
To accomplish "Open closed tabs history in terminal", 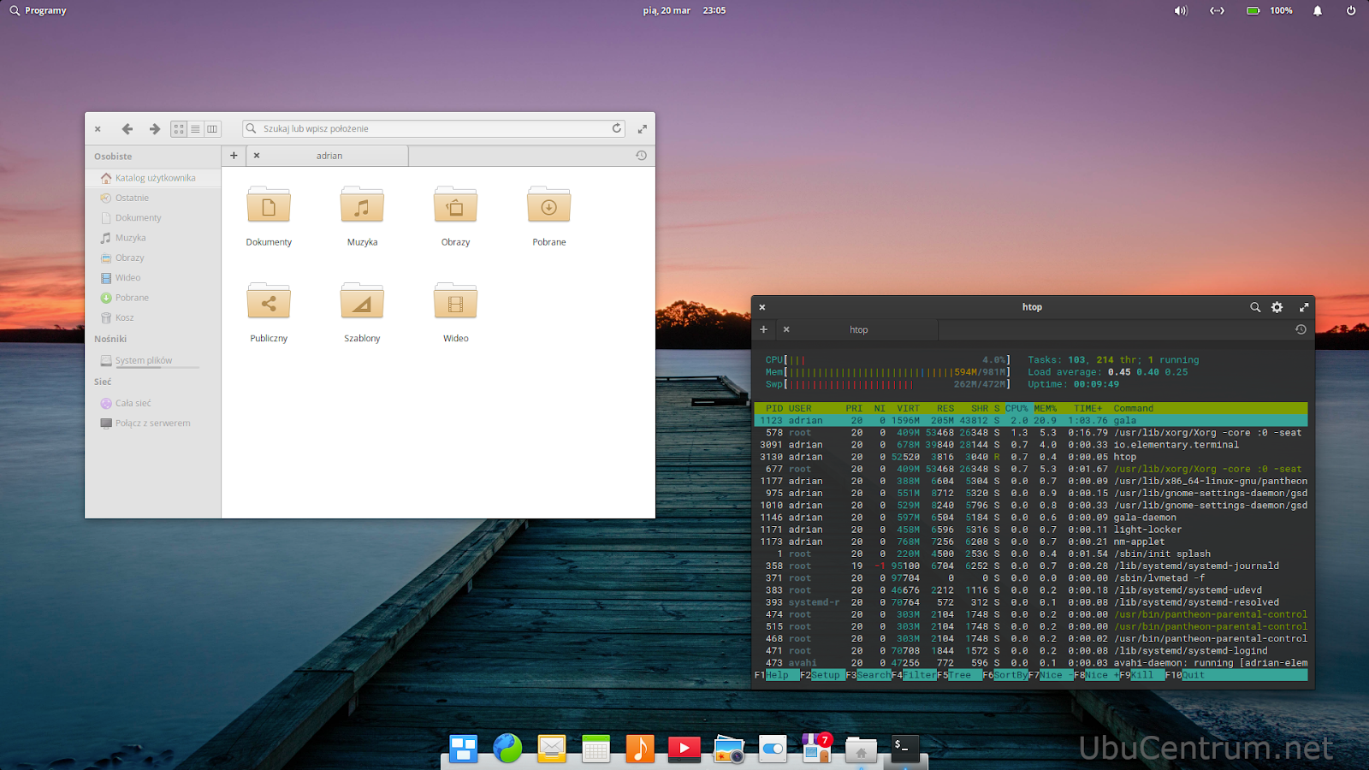I will click(x=1301, y=329).
